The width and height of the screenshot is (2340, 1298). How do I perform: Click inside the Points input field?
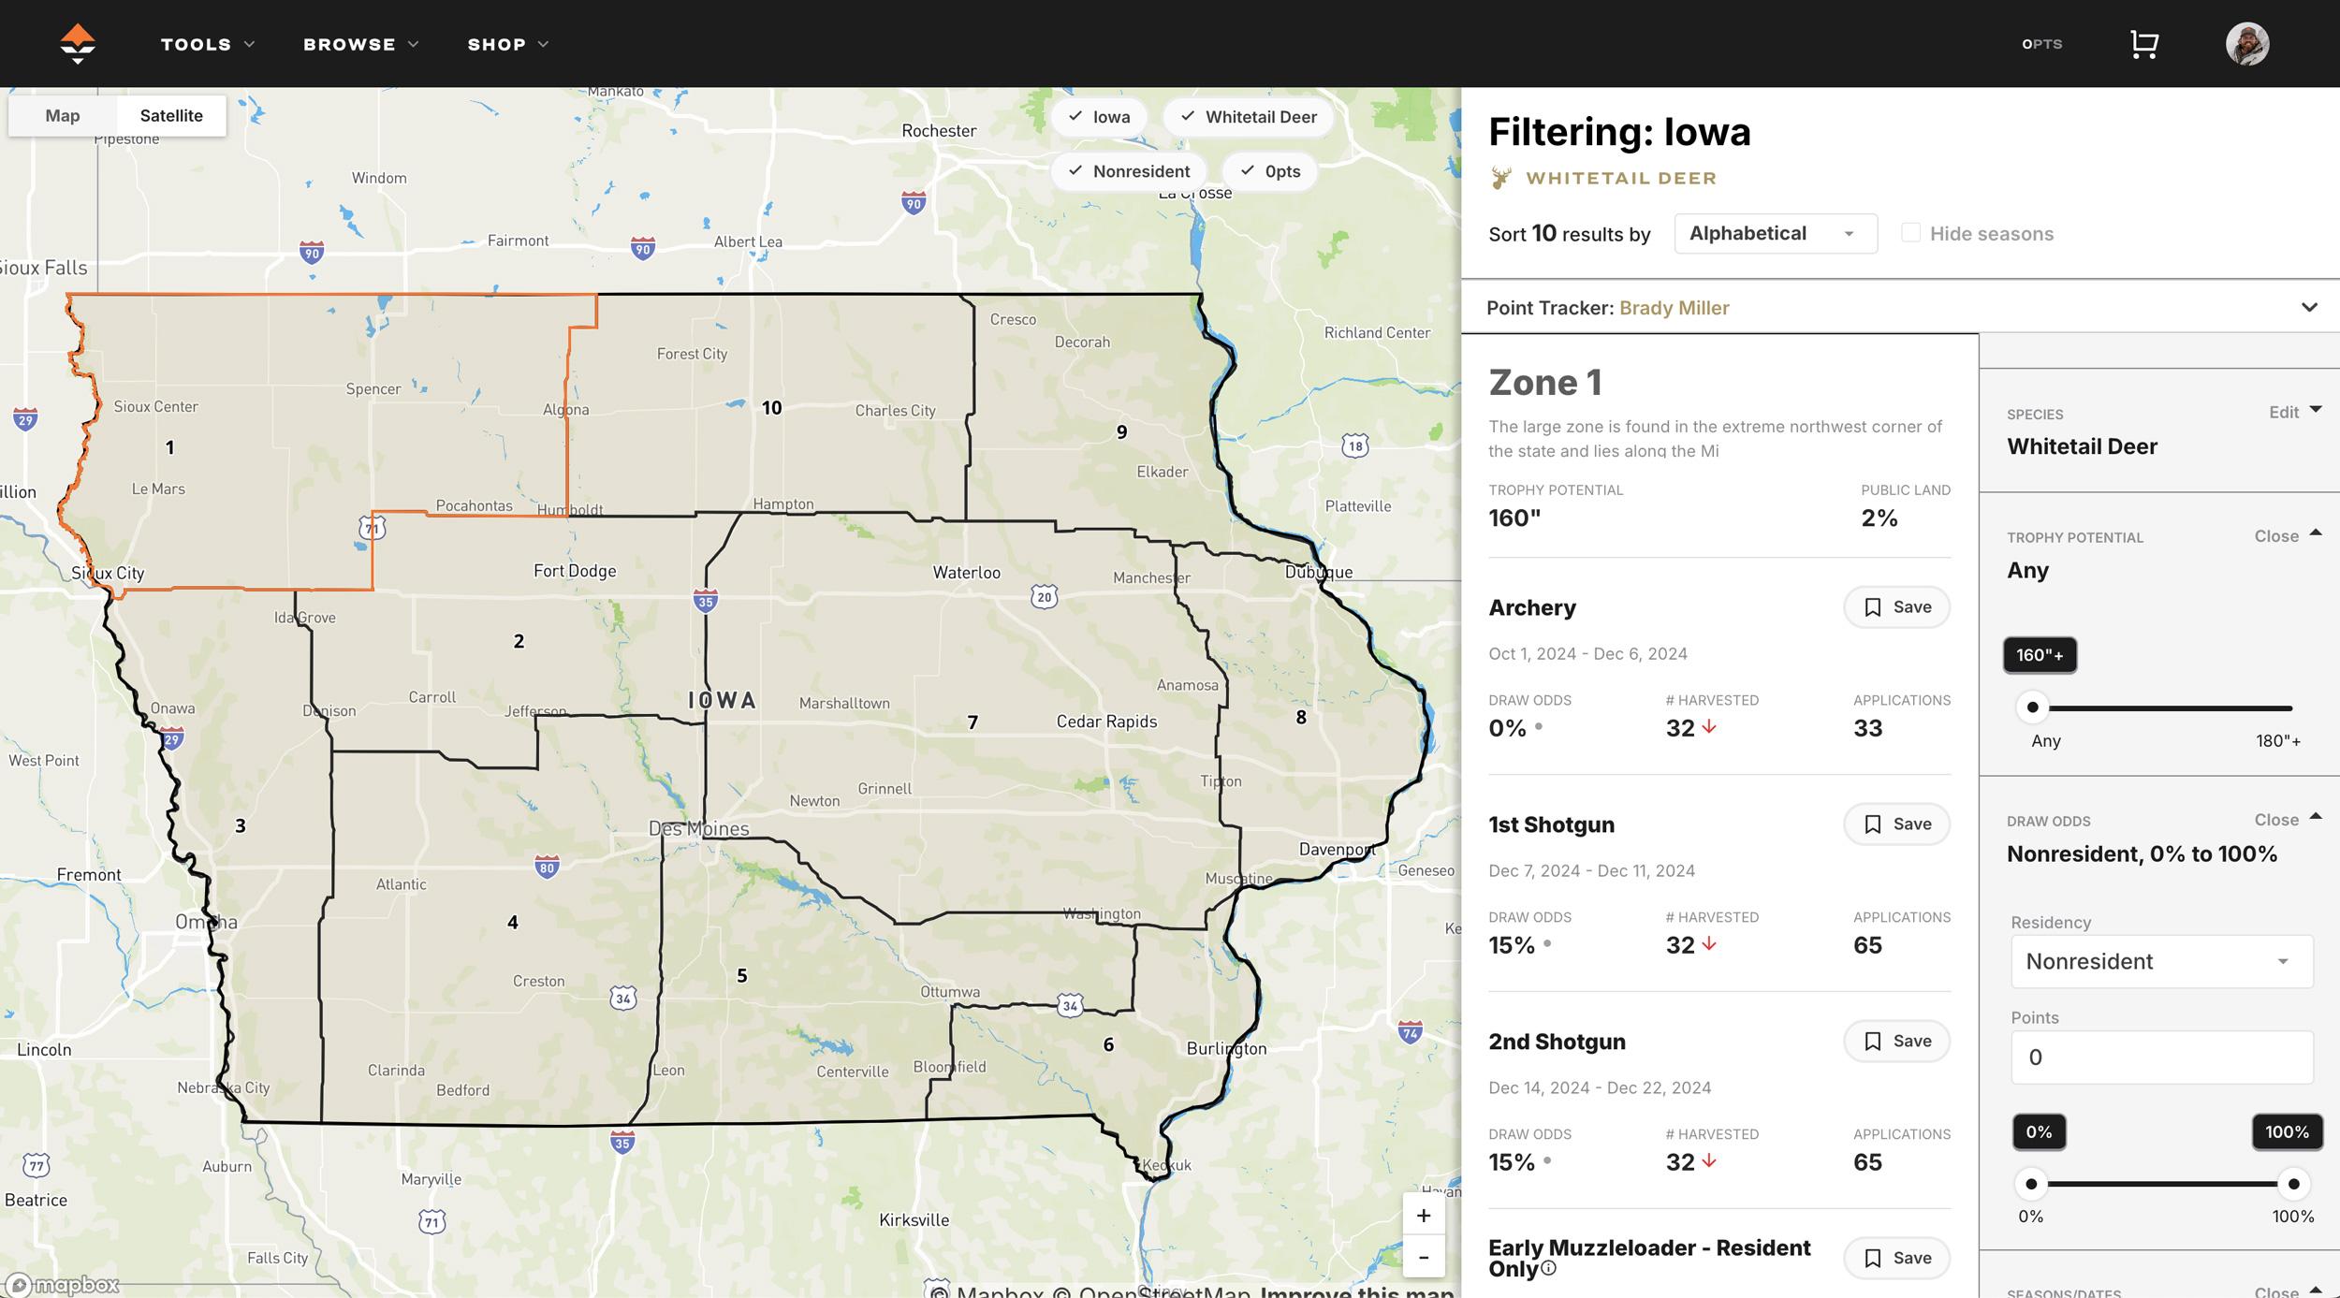pos(2161,1057)
